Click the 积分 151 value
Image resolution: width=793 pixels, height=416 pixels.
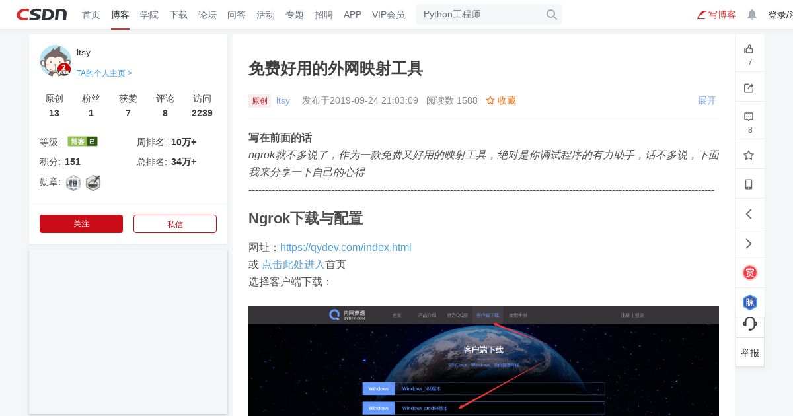click(x=73, y=162)
